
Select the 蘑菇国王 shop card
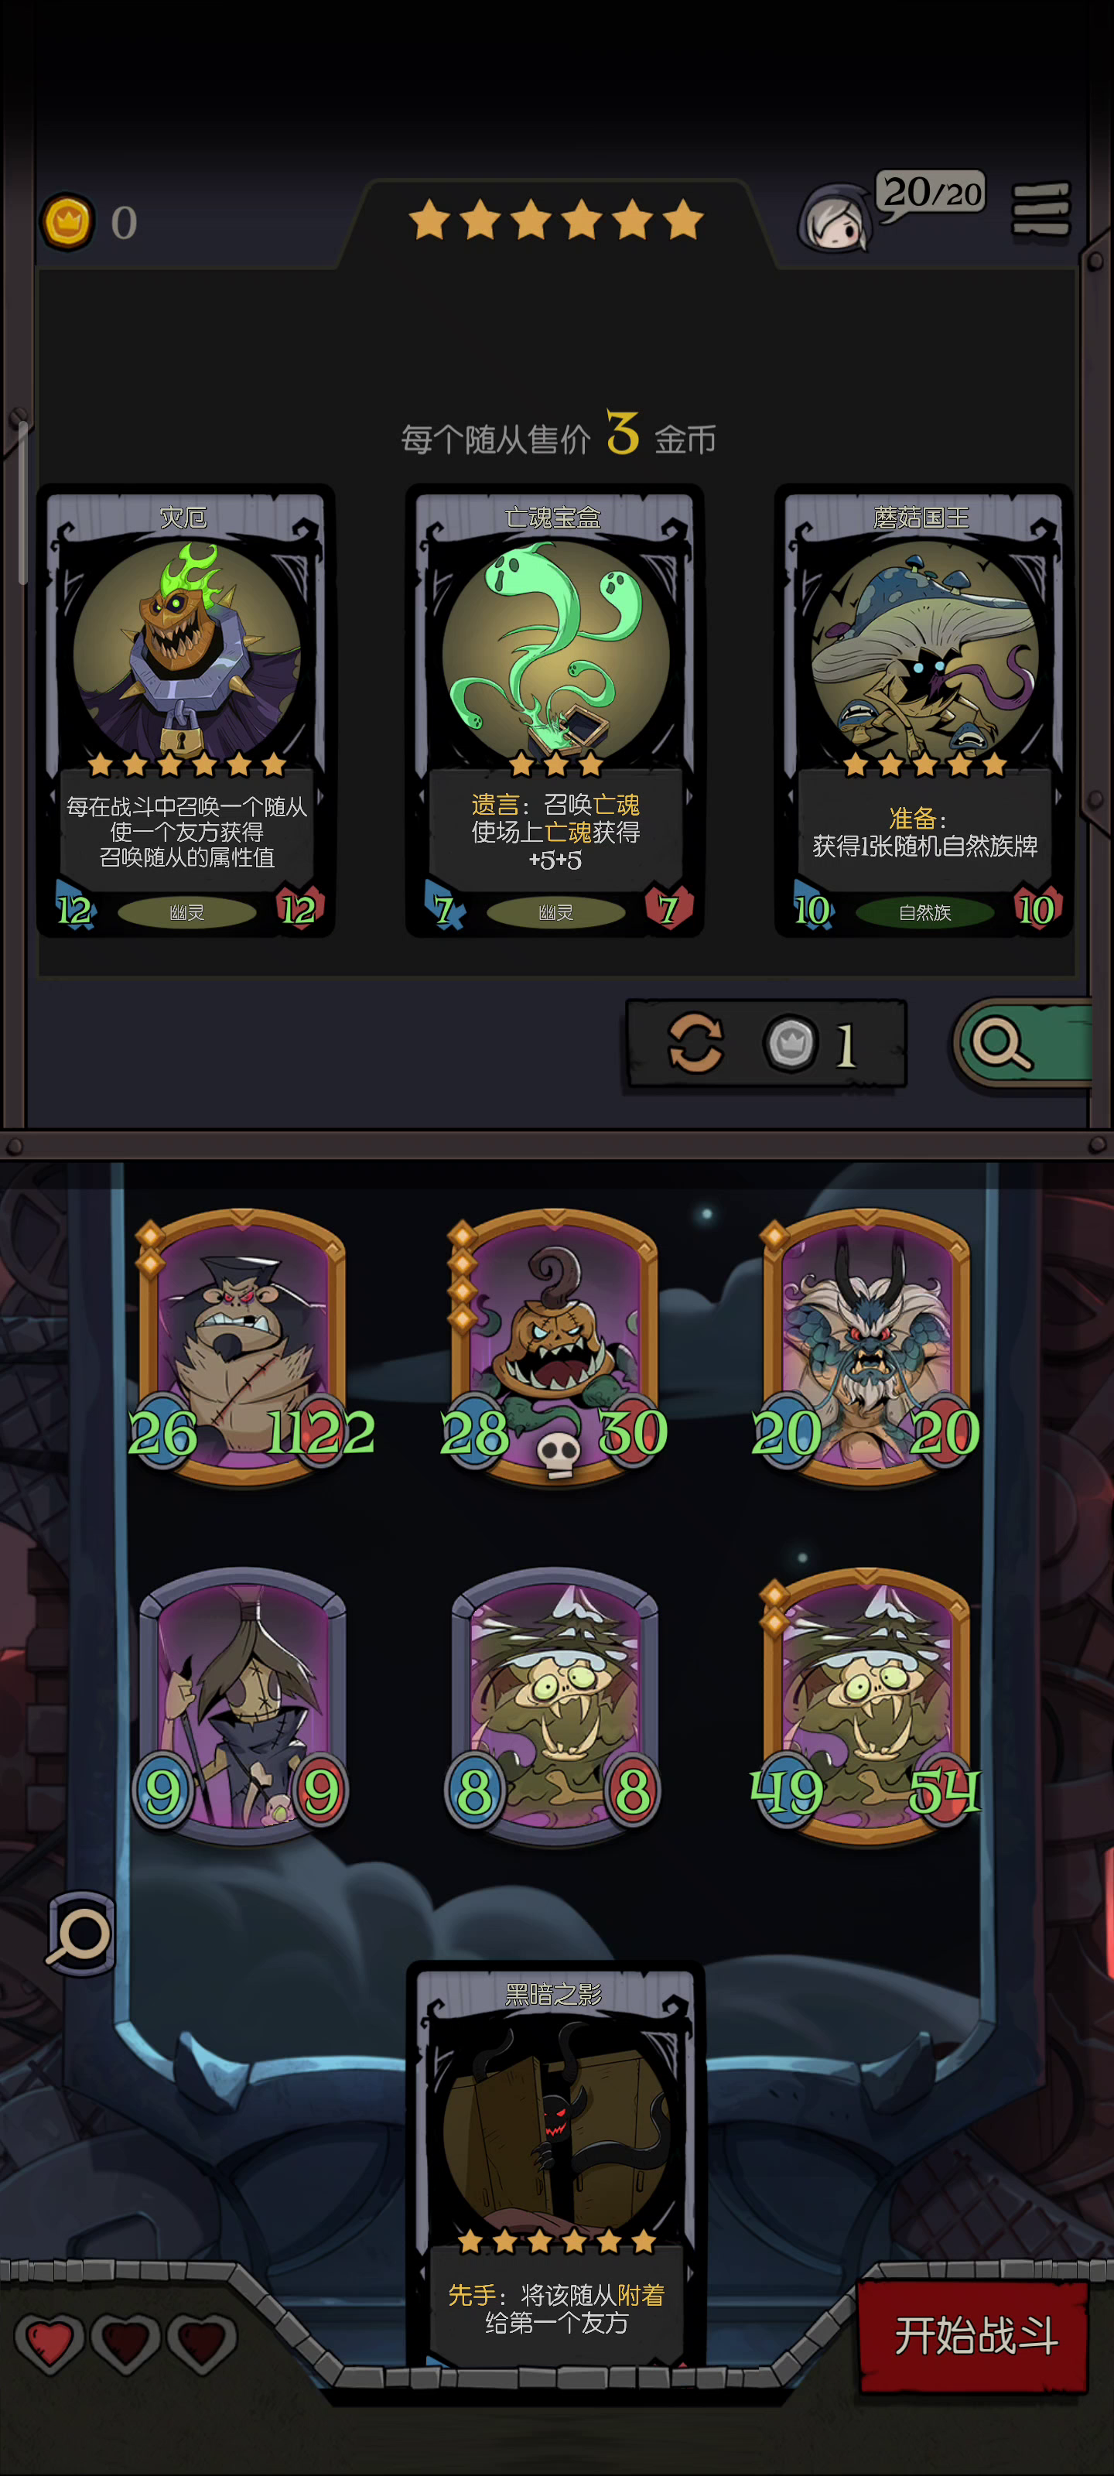pos(924,710)
